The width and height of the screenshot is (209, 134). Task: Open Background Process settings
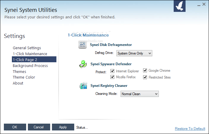(30, 66)
